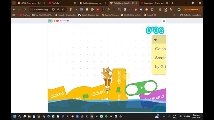
Task: Show hidden tray icons with the chevron
Action: (x=164, y=116)
